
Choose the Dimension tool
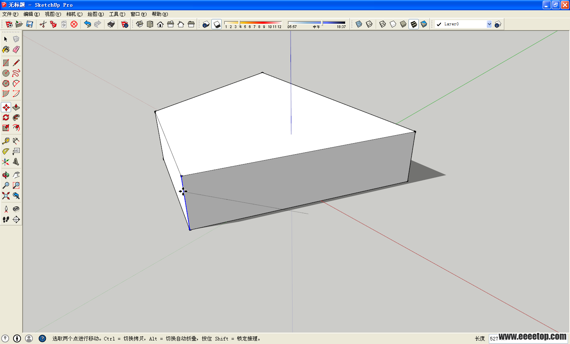click(x=16, y=141)
